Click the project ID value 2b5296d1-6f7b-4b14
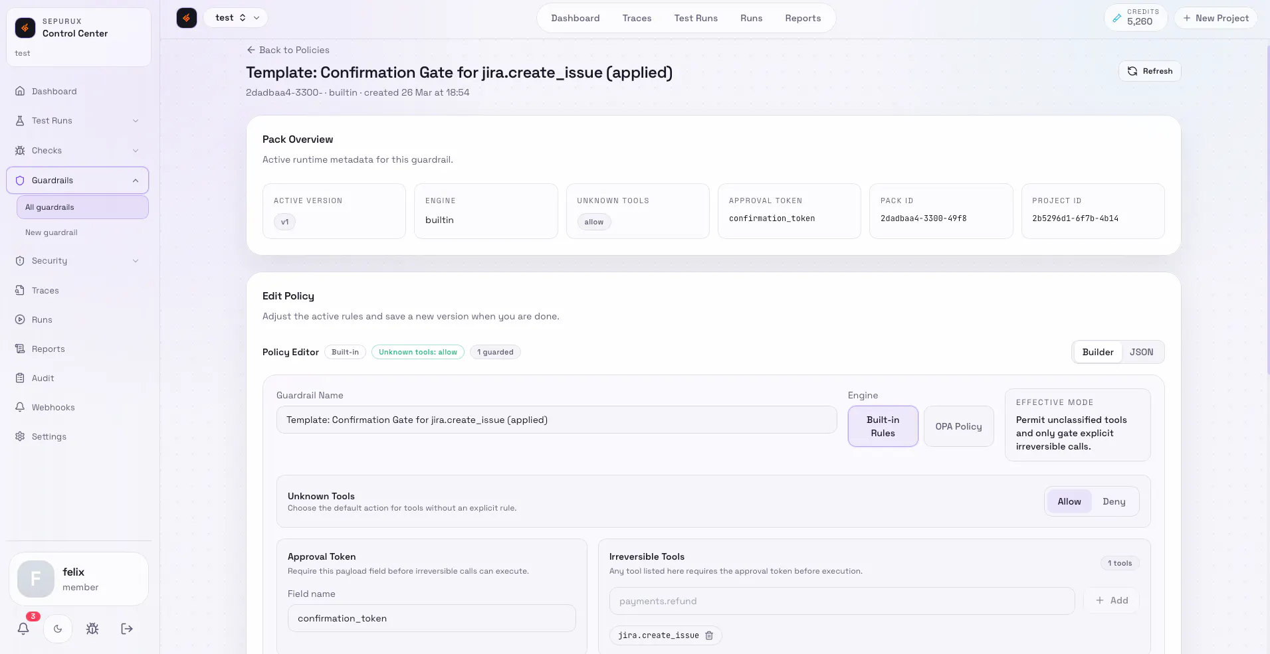The image size is (1270, 654). point(1075,218)
